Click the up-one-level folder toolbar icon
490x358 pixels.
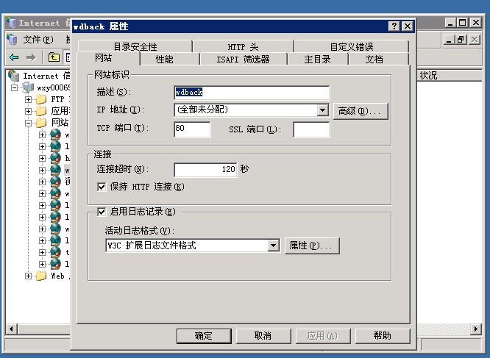54,57
